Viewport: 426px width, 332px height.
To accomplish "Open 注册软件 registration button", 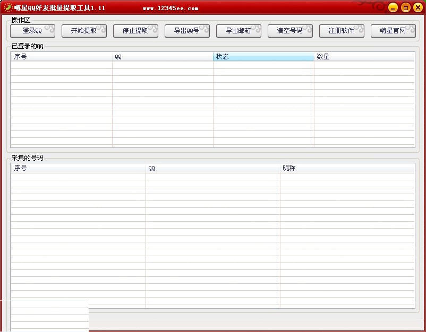I will 342,31.
